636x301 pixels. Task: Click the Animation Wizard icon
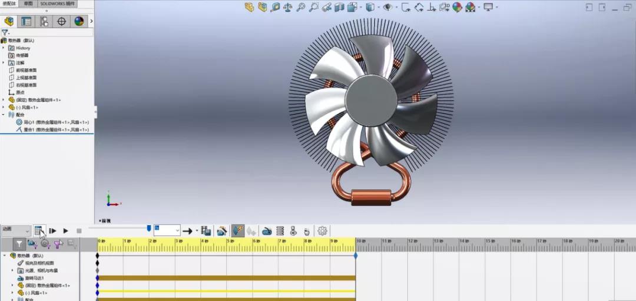pyautogui.click(x=222, y=231)
